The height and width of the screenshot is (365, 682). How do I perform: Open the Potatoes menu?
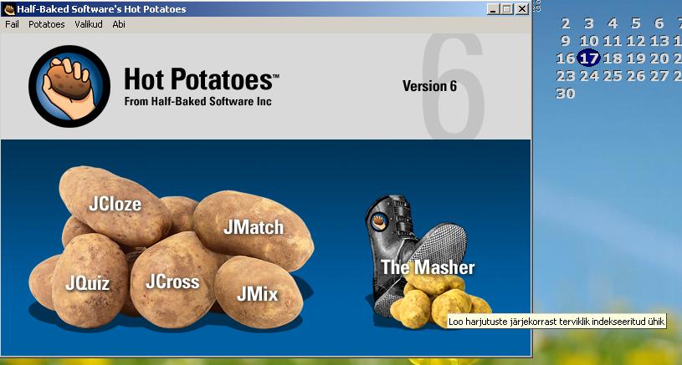tap(47, 24)
